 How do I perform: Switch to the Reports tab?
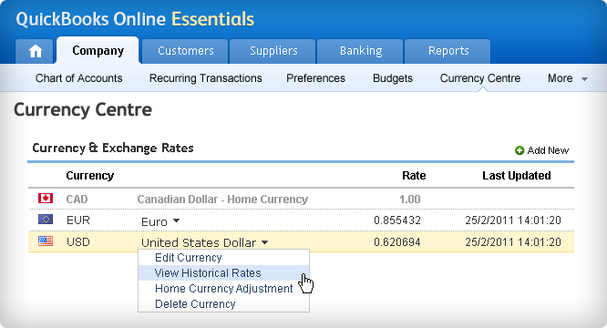pyautogui.click(x=448, y=51)
